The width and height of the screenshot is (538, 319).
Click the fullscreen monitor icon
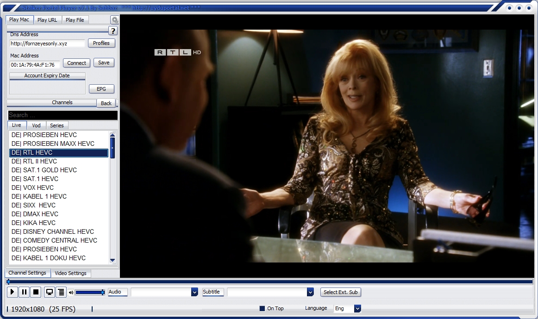[49, 292]
